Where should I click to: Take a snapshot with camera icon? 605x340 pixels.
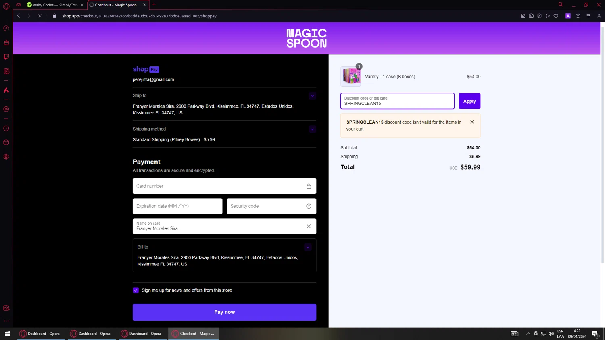pos(531,16)
